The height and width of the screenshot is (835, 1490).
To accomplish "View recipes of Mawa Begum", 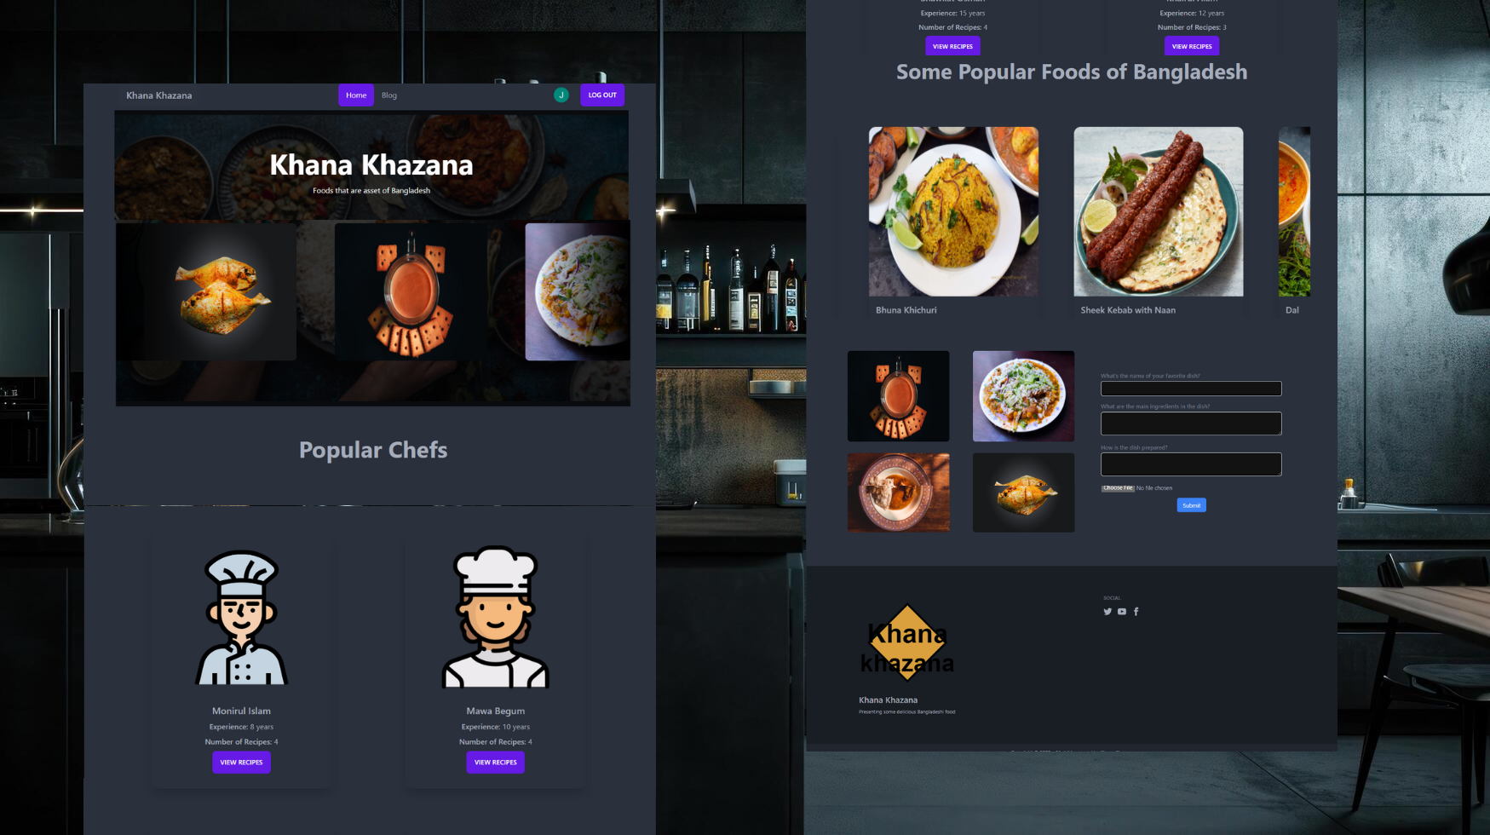I will pos(495,762).
